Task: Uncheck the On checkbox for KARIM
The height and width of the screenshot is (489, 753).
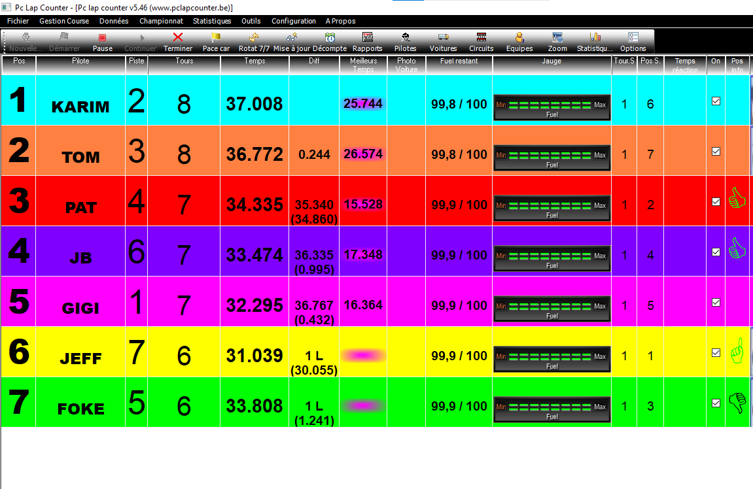Action: (716, 101)
